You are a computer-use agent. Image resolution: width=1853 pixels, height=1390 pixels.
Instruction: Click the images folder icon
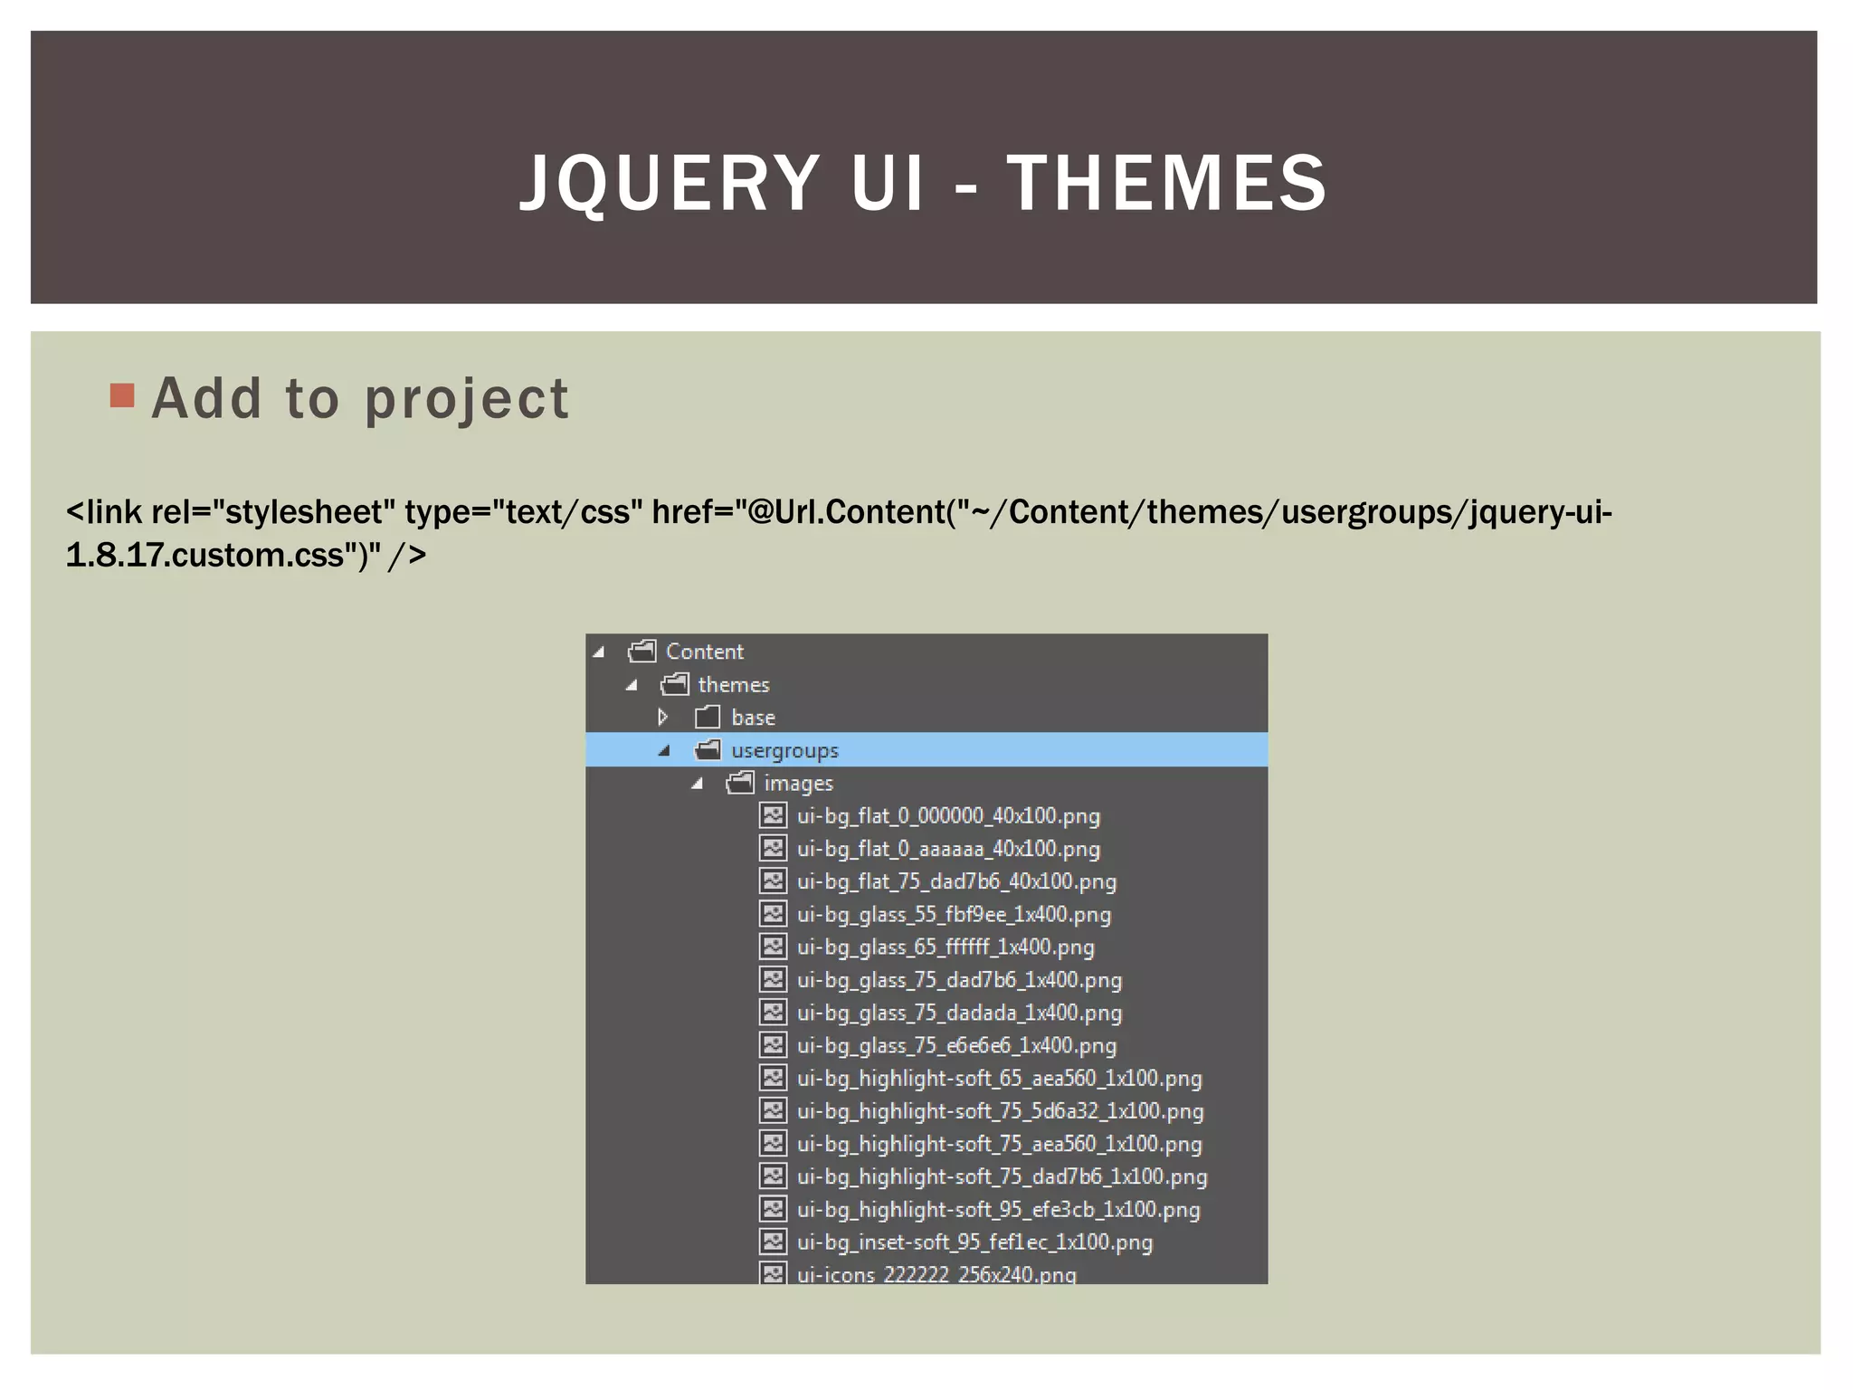(x=740, y=783)
